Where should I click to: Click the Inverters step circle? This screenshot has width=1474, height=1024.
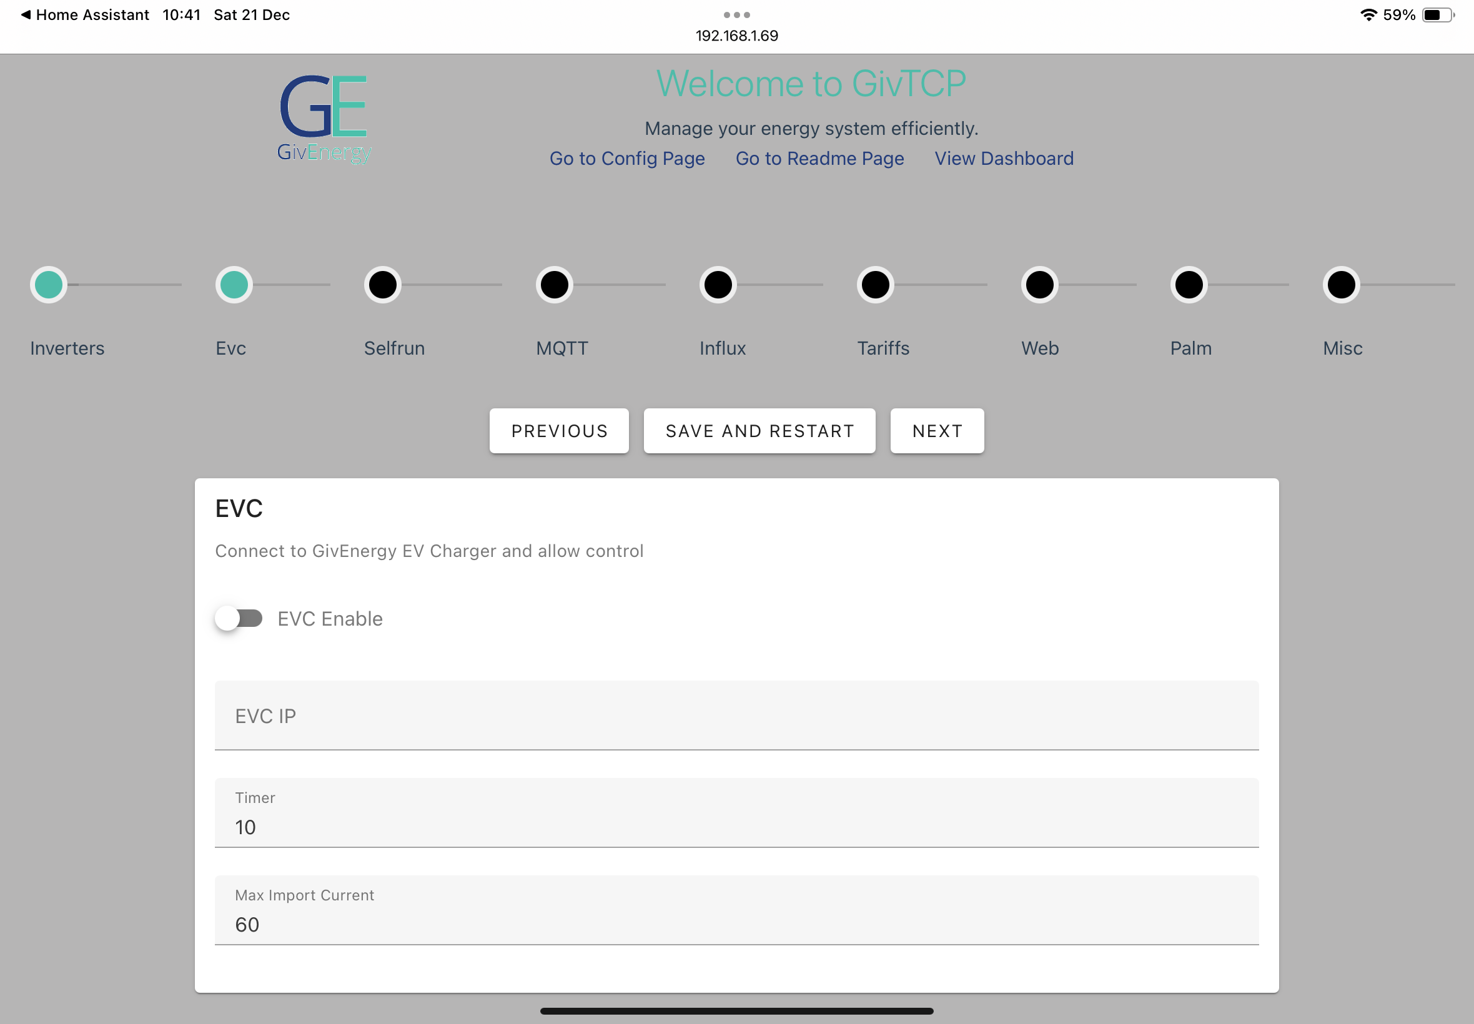click(49, 285)
